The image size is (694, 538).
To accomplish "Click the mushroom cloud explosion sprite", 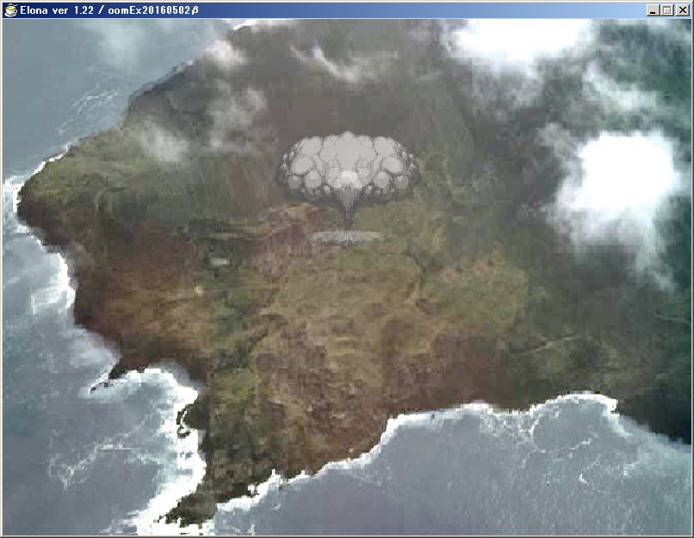I will pyautogui.click(x=348, y=188).
